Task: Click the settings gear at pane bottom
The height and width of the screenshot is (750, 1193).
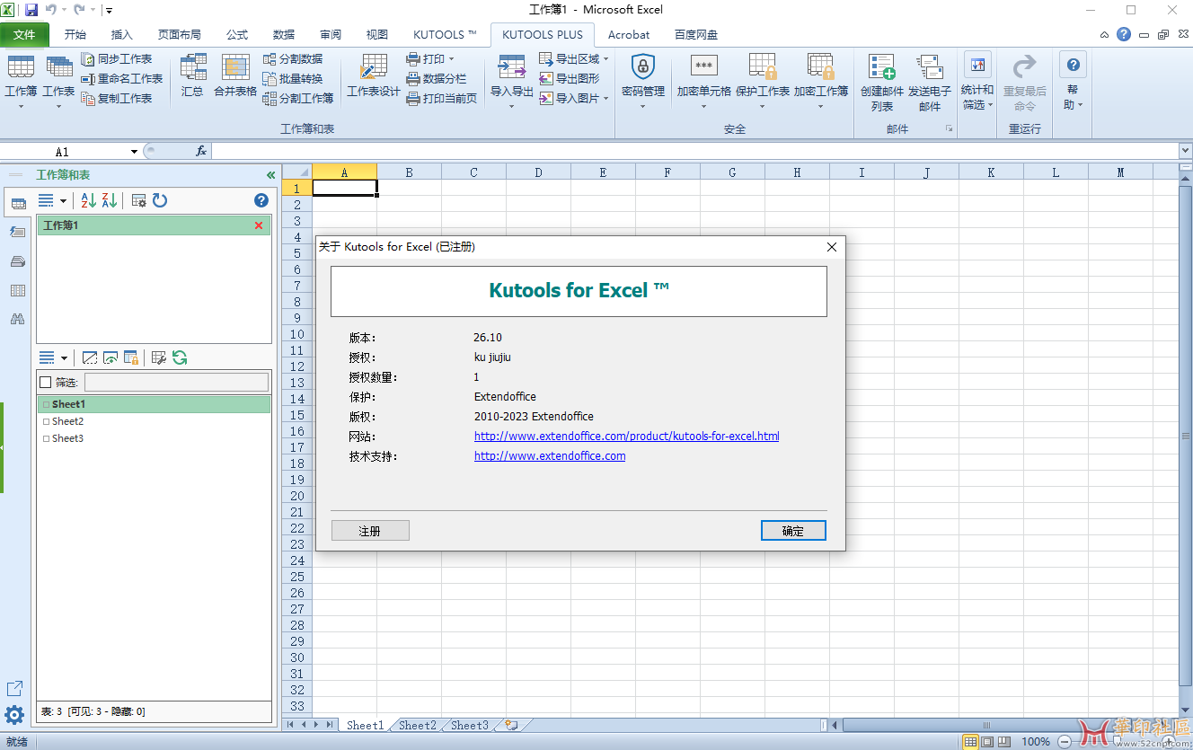Action: pyautogui.click(x=14, y=715)
